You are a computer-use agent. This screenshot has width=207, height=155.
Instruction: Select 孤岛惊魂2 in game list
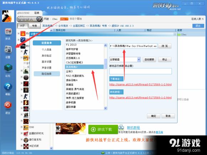[84, 67]
